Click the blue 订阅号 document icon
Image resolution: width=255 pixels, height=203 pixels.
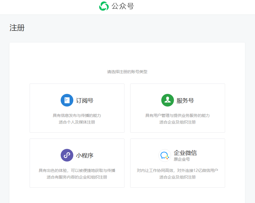pos(67,100)
